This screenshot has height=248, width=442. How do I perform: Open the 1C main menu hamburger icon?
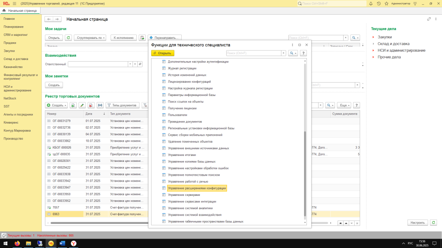point(14,3)
